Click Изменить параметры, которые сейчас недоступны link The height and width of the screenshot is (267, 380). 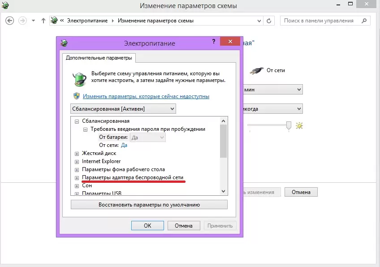click(x=146, y=96)
